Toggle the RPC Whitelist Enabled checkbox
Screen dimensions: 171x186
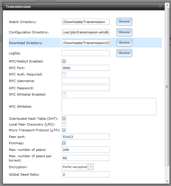[64, 94]
